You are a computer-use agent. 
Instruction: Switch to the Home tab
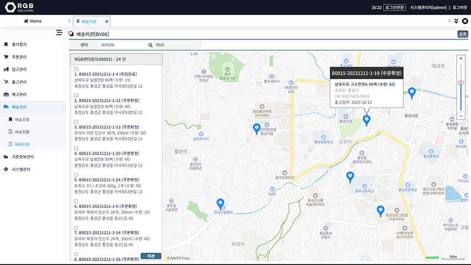(x=32, y=21)
